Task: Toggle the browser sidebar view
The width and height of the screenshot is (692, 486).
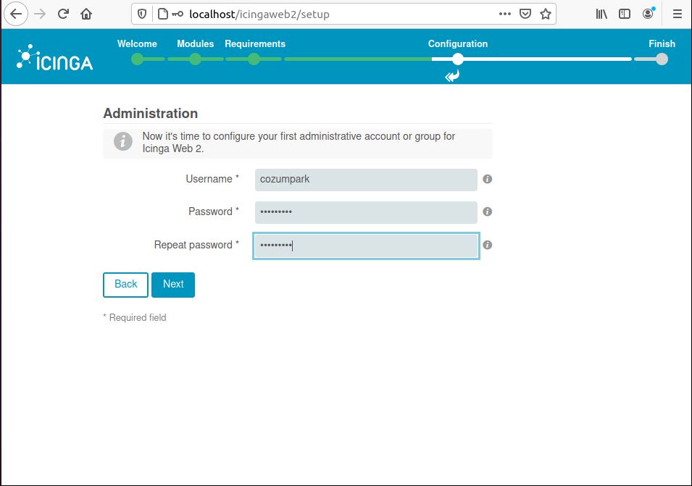Action: 625,14
